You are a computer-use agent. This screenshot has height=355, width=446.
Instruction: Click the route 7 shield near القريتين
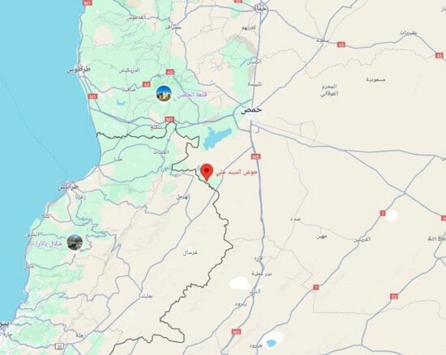click(x=383, y=213)
